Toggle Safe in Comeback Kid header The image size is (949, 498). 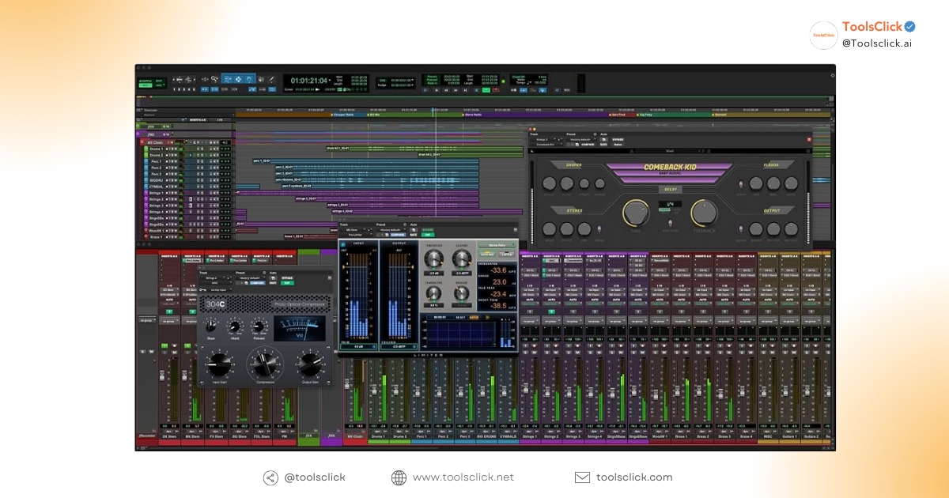tap(603, 145)
